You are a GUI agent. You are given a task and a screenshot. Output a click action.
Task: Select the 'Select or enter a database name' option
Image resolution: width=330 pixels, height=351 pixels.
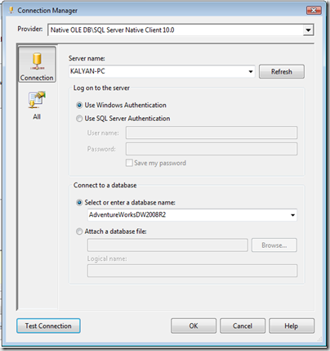tap(79, 202)
